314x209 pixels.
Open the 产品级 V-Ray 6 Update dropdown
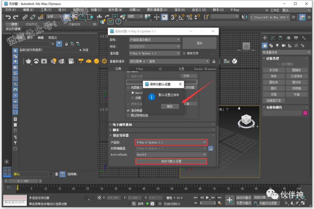click(171, 142)
